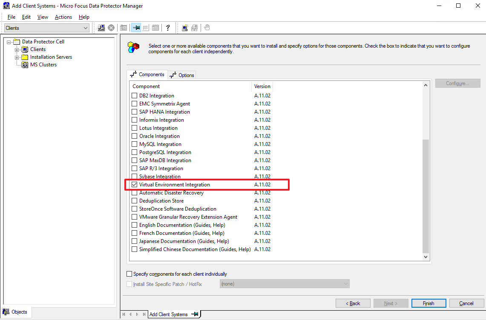Enable StoreOnce Software Deduplication checkbox
486x320 pixels.
[134, 209]
